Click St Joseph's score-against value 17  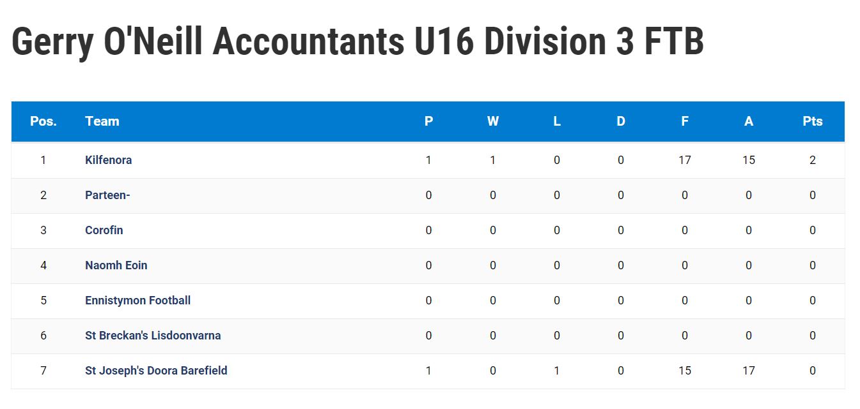(x=749, y=371)
